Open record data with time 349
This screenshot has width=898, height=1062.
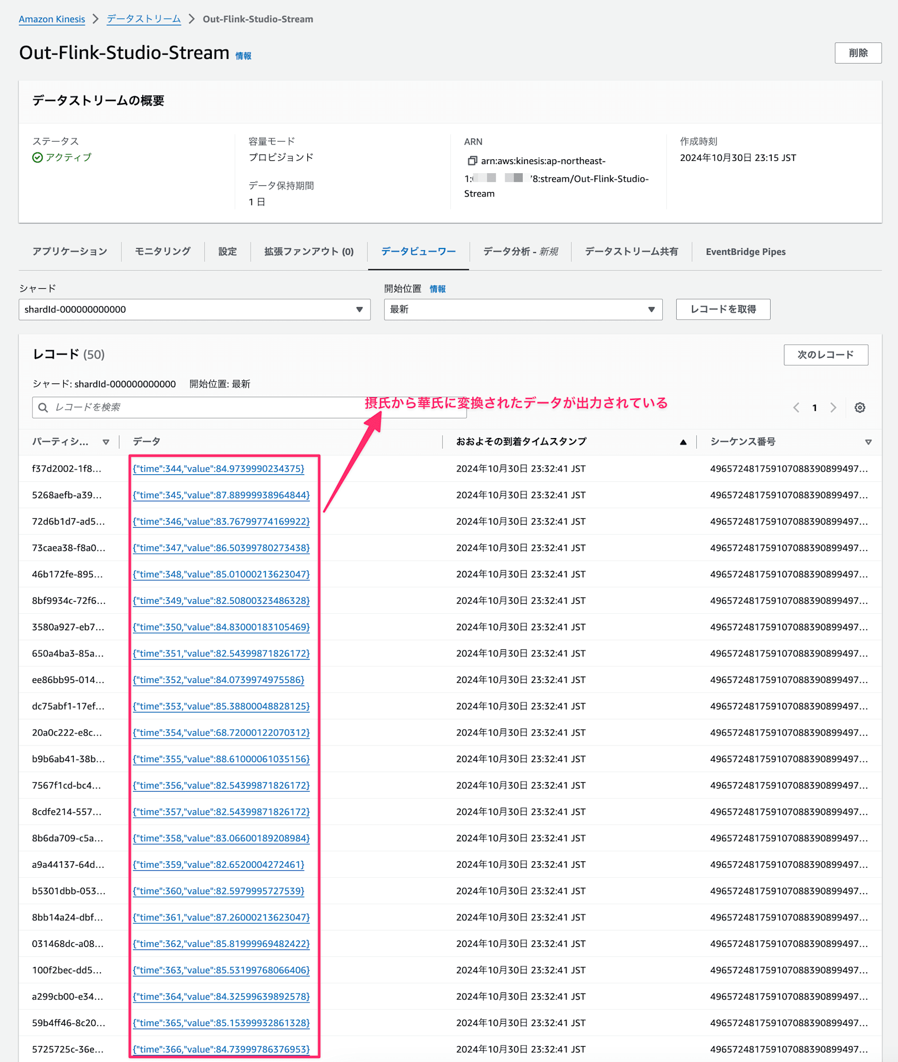pos(221,601)
